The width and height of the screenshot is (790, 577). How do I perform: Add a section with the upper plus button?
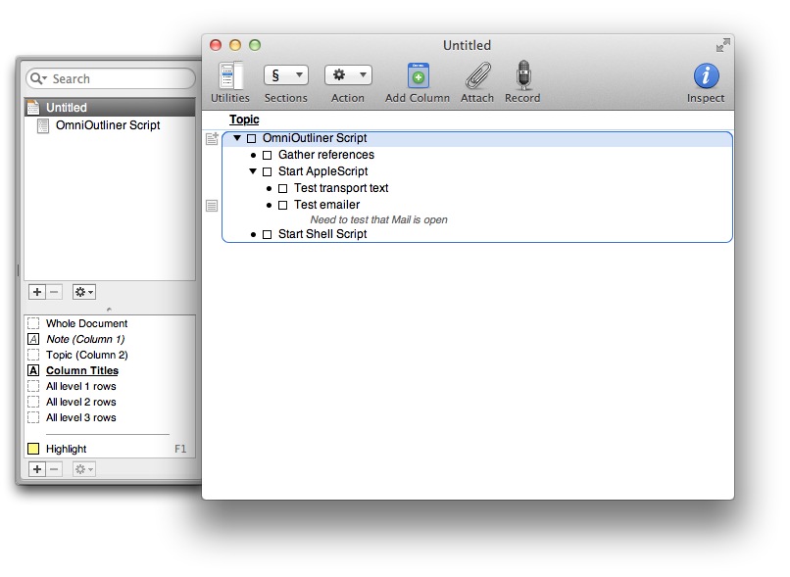[x=37, y=292]
